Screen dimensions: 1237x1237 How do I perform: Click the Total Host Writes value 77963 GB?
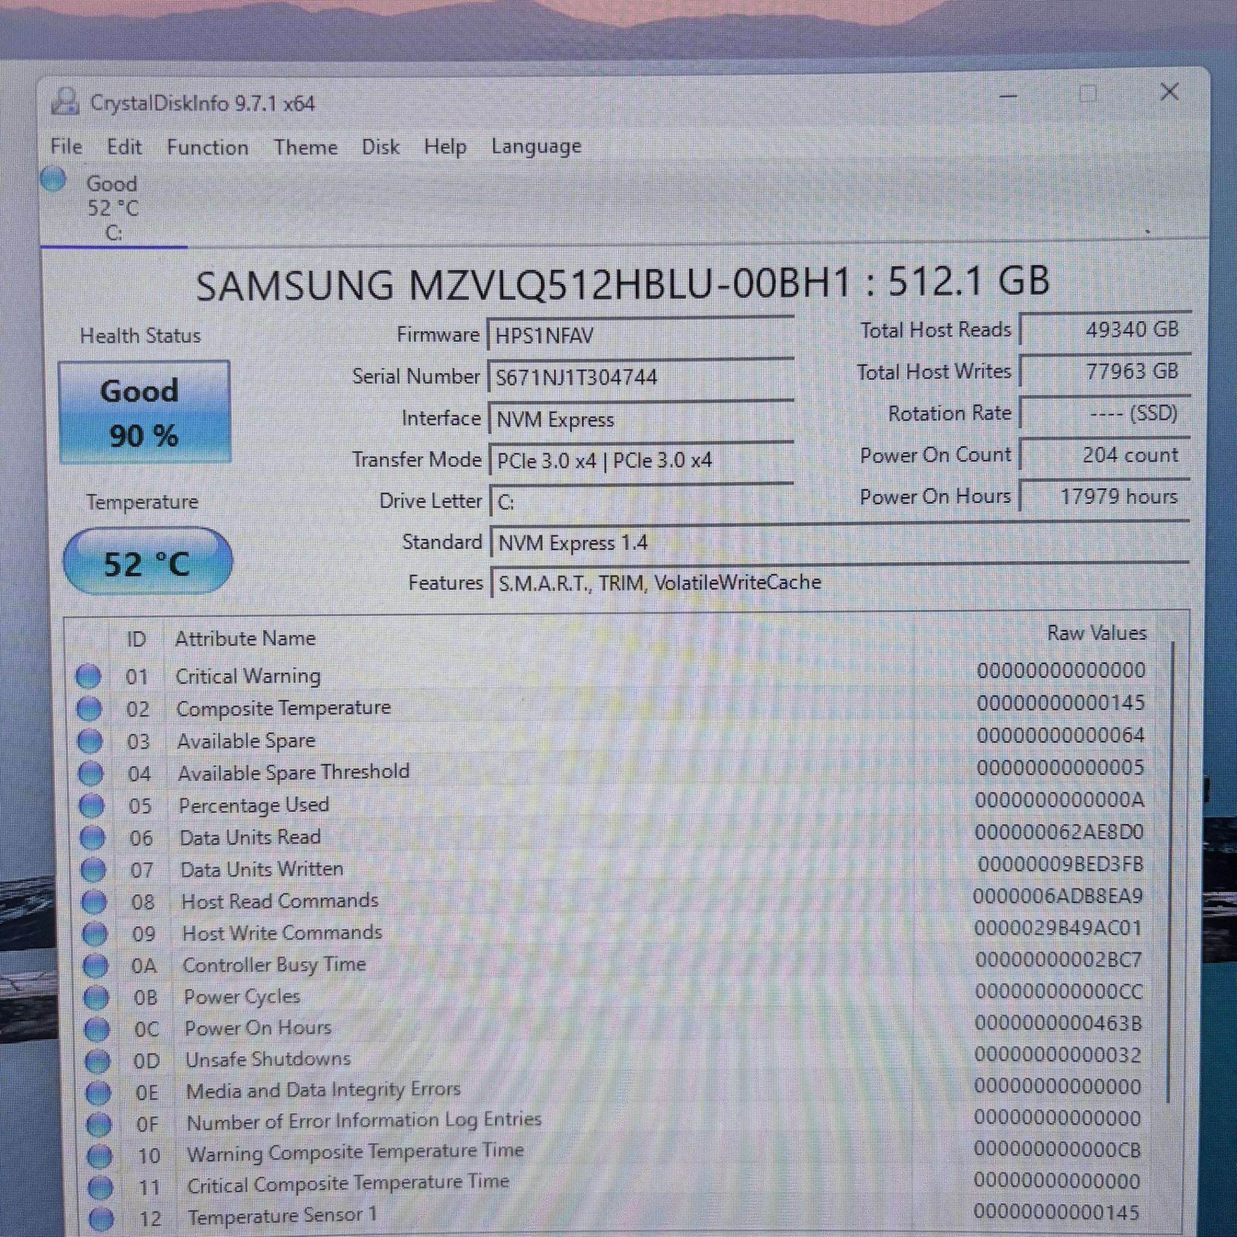coord(1105,371)
